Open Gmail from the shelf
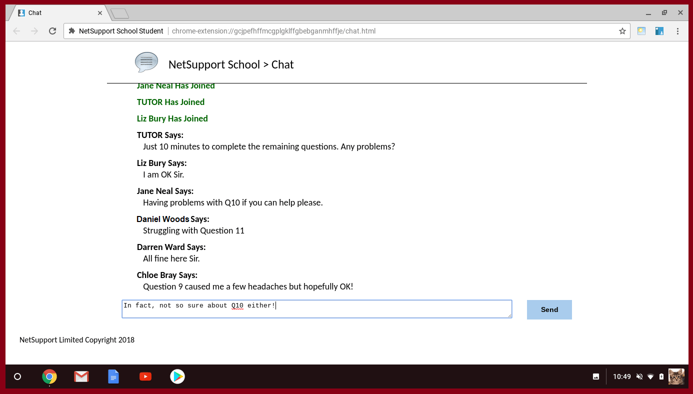This screenshot has height=394, width=693. tap(81, 376)
